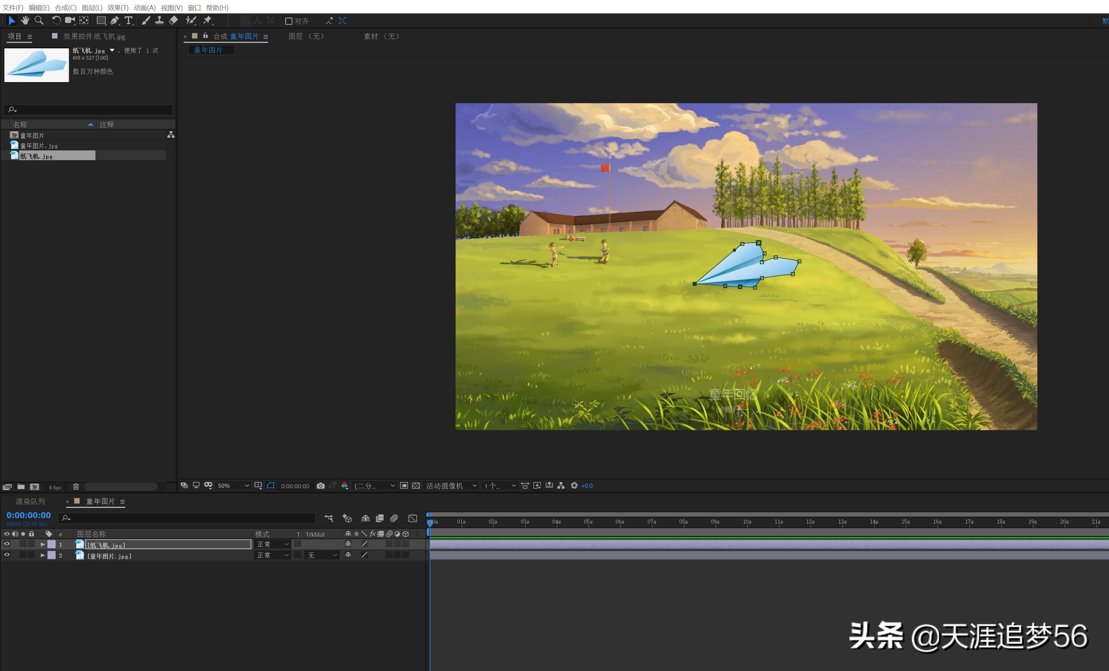
Task: Click the 8 bpc color depth button
Action: (x=55, y=487)
